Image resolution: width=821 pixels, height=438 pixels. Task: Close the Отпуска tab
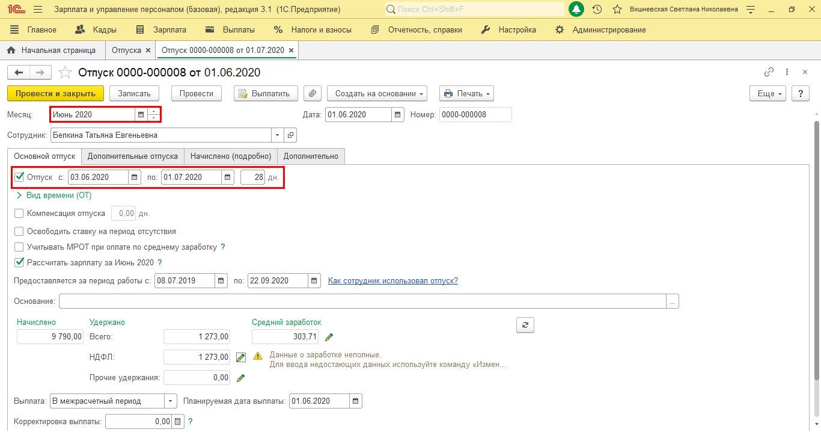coord(148,51)
